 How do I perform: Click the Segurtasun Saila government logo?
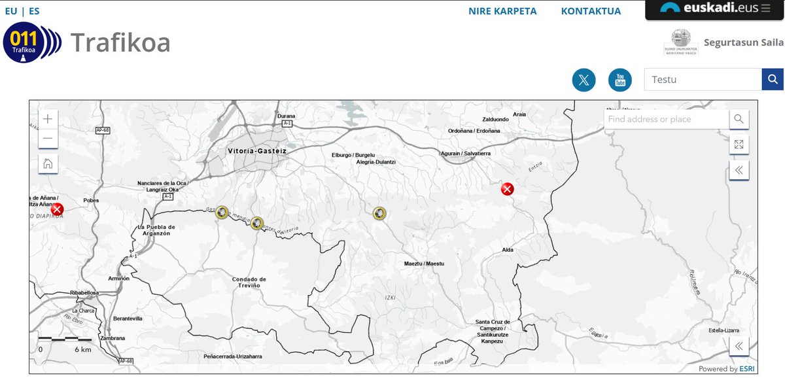[x=680, y=39]
